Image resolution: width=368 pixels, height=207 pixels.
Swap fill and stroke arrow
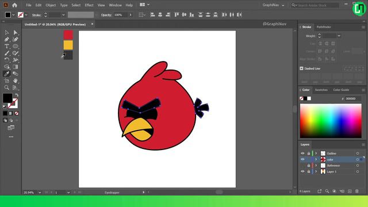pos(17,95)
